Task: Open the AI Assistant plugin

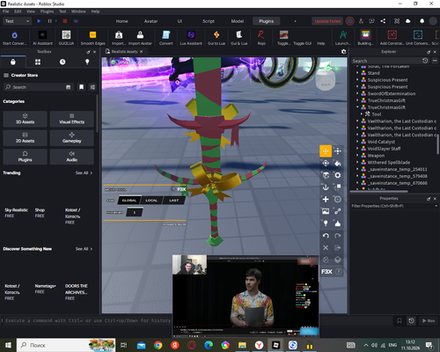Action: pyautogui.click(x=42, y=38)
